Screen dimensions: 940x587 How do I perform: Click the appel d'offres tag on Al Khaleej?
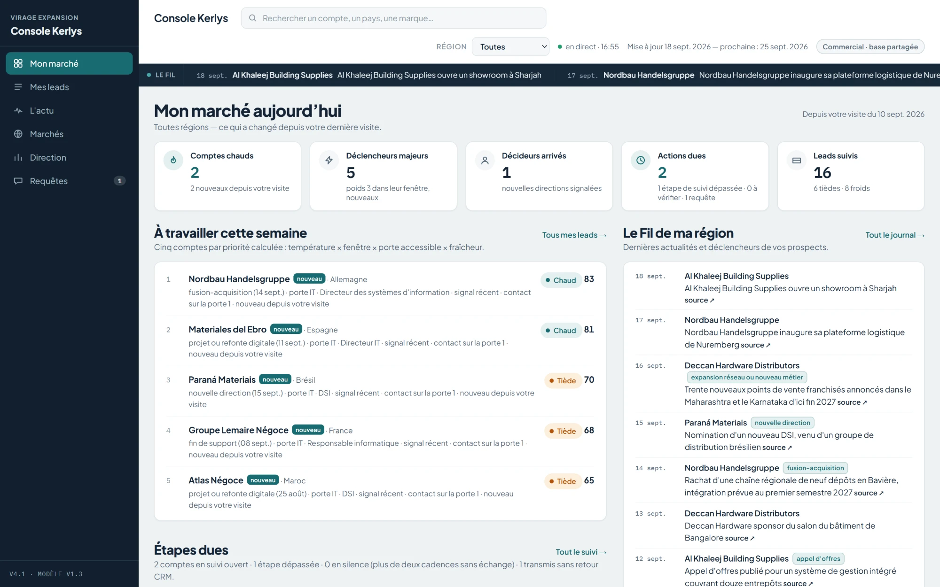(818, 558)
